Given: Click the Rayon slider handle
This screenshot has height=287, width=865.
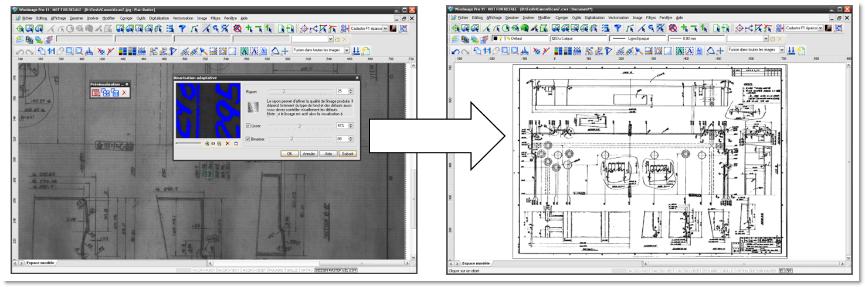Looking at the screenshot, I should pos(283,91).
